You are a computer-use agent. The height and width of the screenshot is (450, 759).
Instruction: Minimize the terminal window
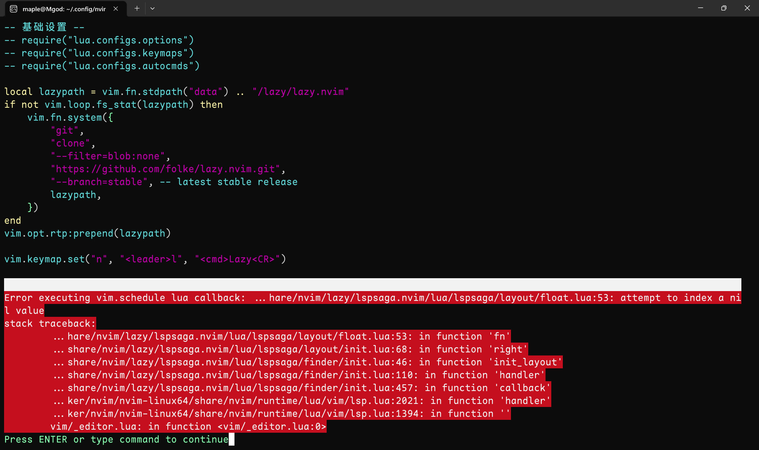(x=700, y=8)
